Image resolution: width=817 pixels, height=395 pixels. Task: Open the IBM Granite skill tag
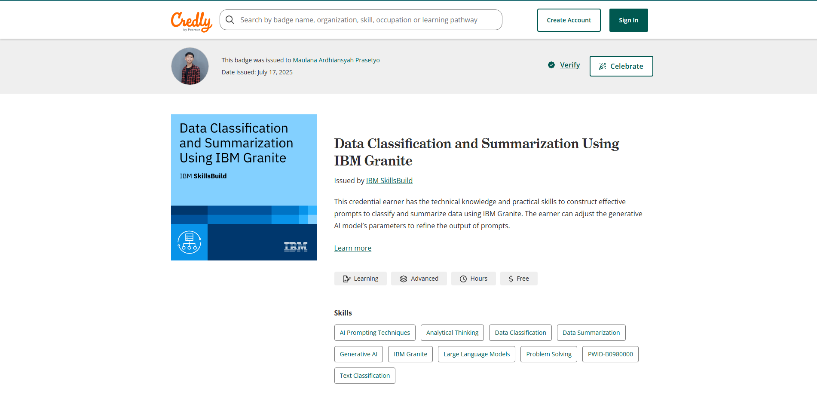410,354
